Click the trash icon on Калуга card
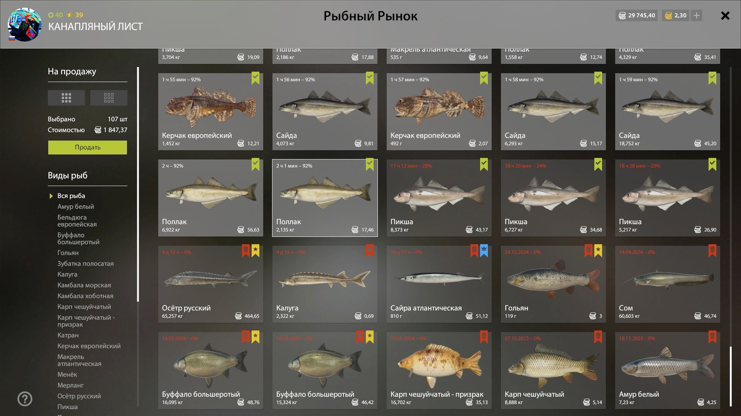Screen dimensions: 741x416 click(x=370, y=250)
